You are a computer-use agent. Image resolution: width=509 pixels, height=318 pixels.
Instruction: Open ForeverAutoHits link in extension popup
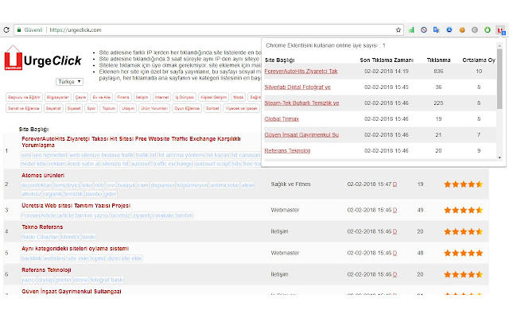301,72
